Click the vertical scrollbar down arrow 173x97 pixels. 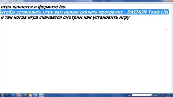tap(172, 92)
